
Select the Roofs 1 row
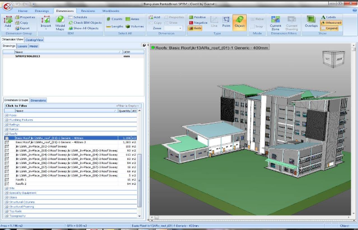70,180
